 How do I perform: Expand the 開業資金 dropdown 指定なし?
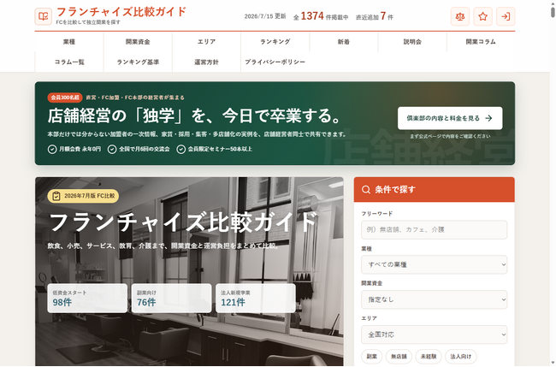[x=434, y=299]
